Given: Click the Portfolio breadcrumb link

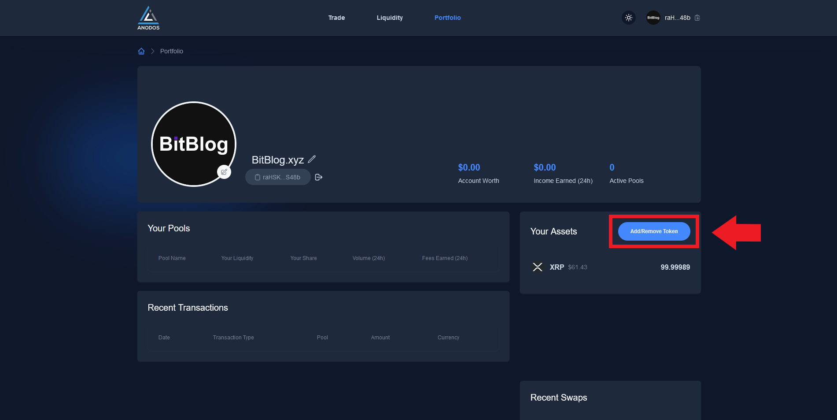Looking at the screenshot, I should (x=171, y=51).
